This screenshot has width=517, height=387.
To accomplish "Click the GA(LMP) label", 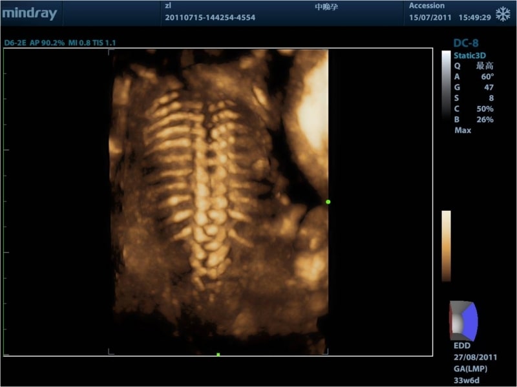I will point(470,369).
